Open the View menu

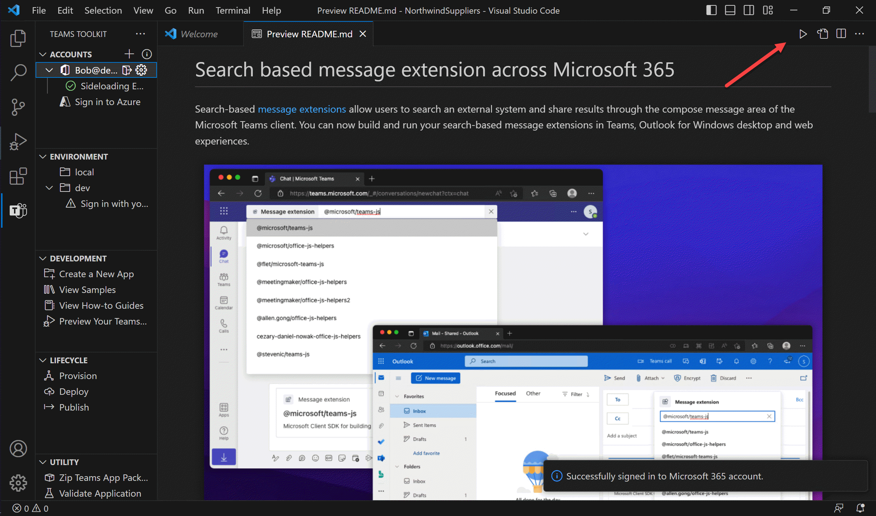143,10
